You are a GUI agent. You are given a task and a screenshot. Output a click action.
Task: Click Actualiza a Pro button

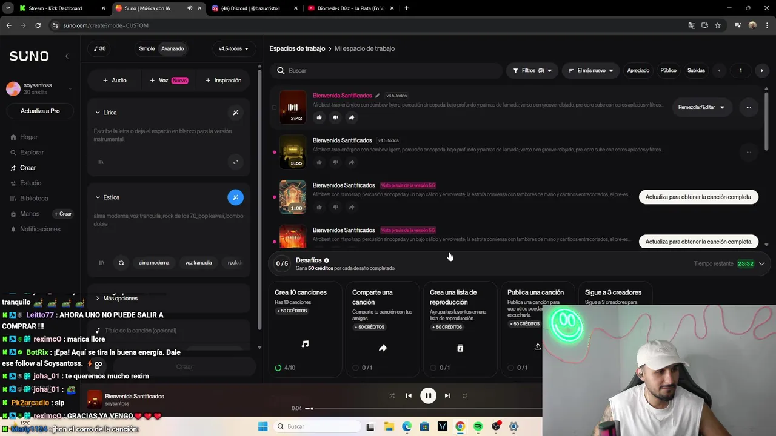(40, 111)
